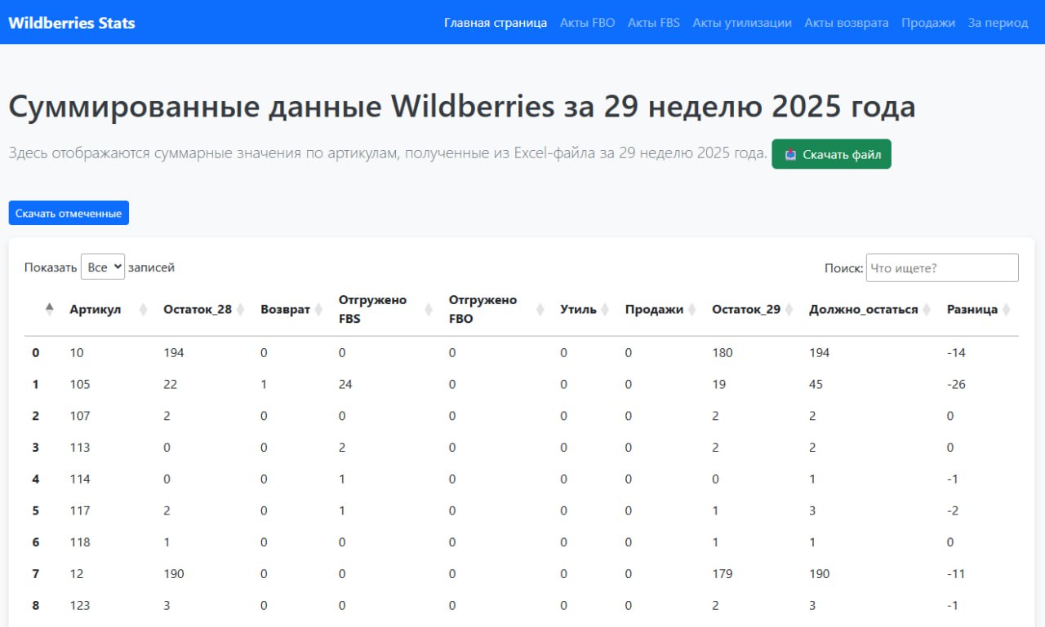
Task: Toggle ascending sort on the row index column
Action: 49,309
